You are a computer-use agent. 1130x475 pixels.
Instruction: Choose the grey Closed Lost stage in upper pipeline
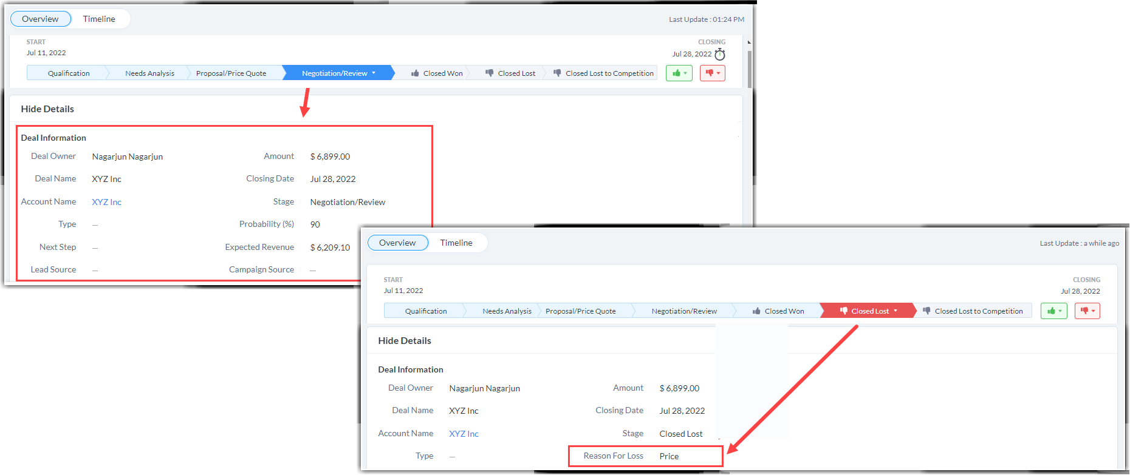[510, 73]
